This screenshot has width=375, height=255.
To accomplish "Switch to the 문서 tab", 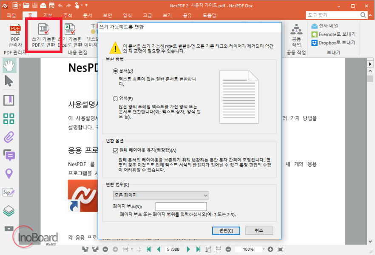I will (x=88, y=15).
